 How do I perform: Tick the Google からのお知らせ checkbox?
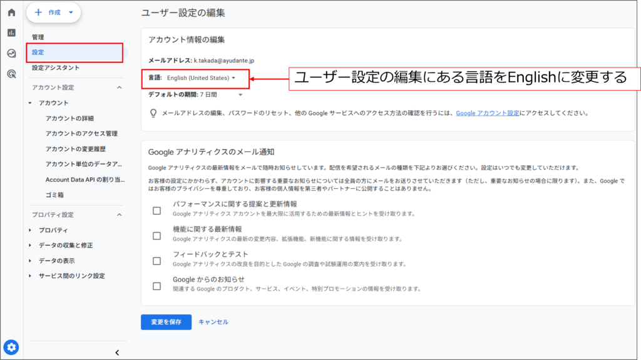tap(157, 286)
